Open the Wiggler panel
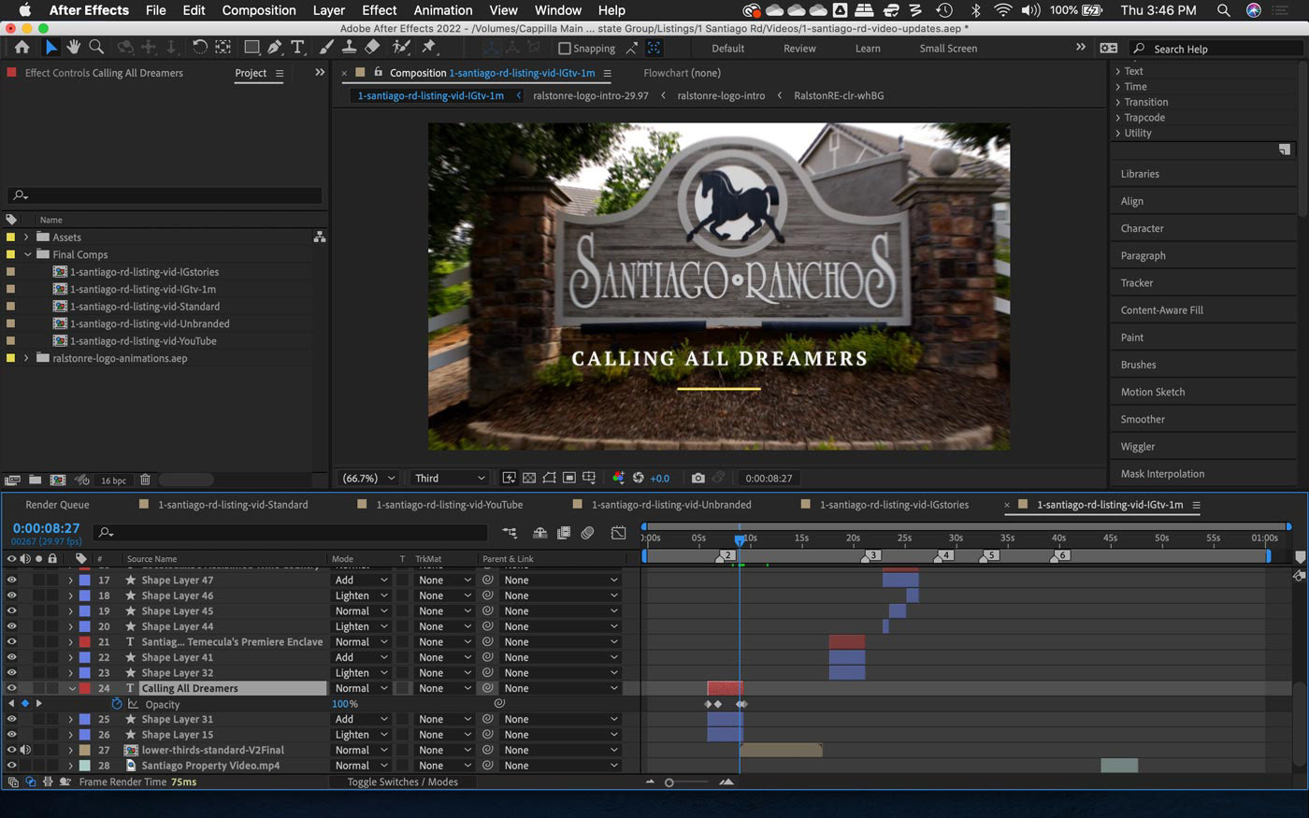Image resolution: width=1309 pixels, height=818 pixels. coord(1138,446)
